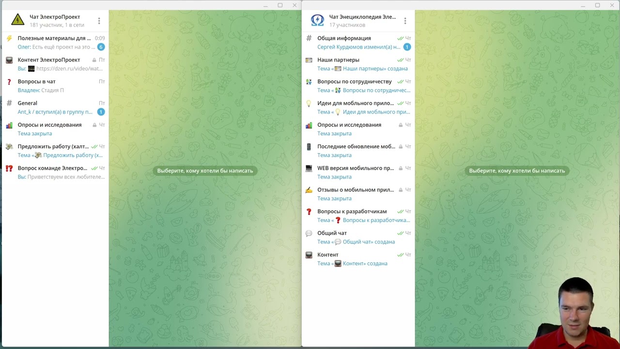
Task: Click chart icon of Опросы in Энециклопедия window
Action: click(x=309, y=125)
